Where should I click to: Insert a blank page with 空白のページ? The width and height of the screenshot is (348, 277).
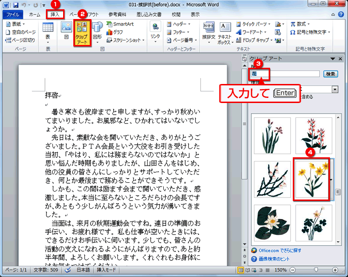point(20,32)
